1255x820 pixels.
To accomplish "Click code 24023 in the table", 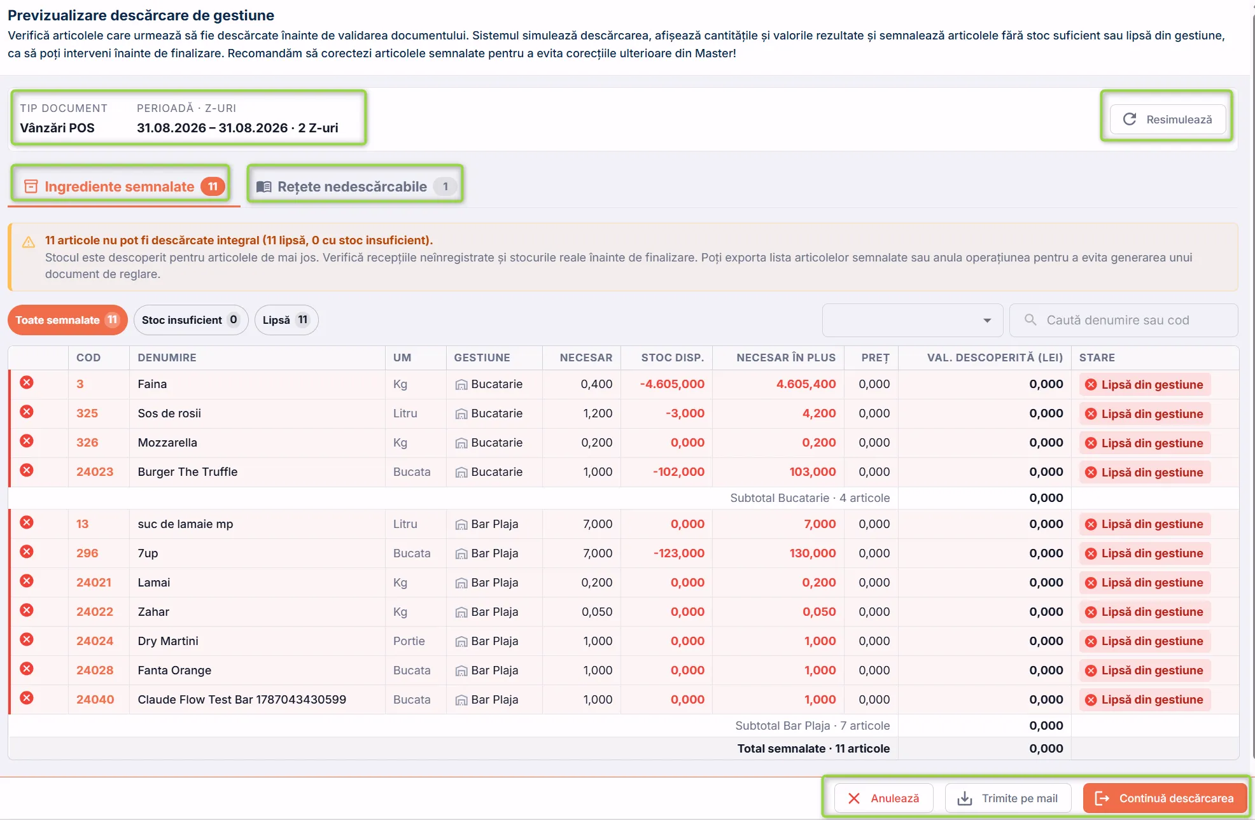I will (95, 472).
